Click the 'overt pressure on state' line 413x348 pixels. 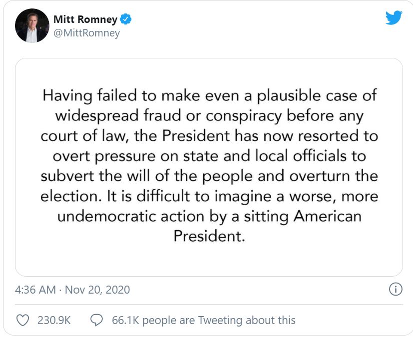[x=209, y=156]
